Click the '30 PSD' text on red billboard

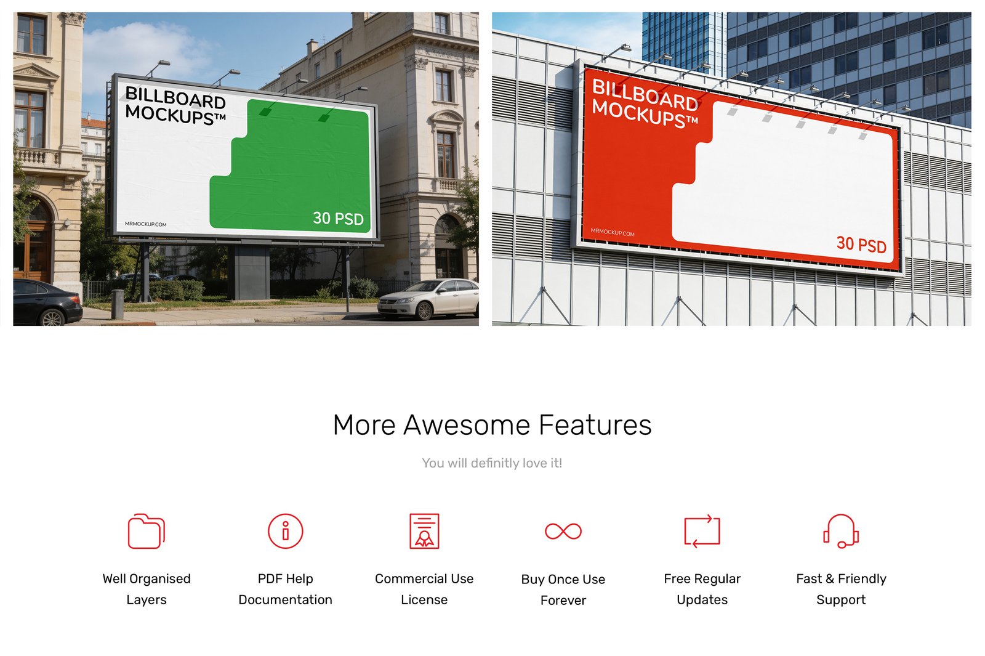(861, 245)
